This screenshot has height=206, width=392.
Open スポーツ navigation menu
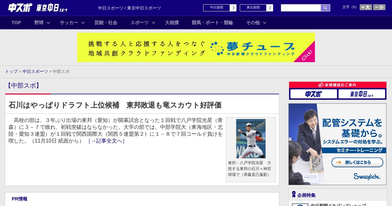(x=139, y=23)
